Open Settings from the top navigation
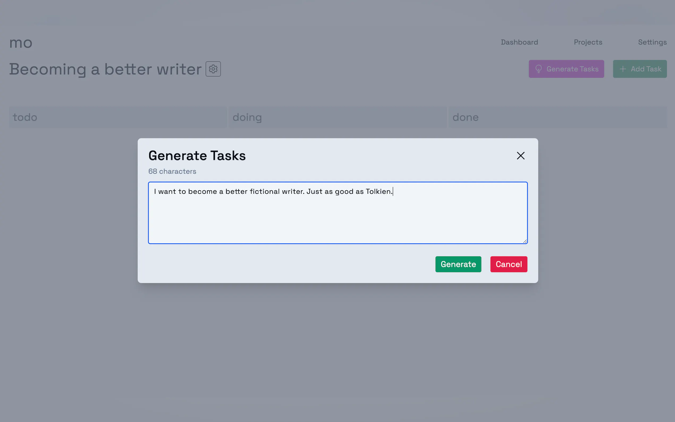Viewport: 675px width, 422px height. tap(652, 42)
